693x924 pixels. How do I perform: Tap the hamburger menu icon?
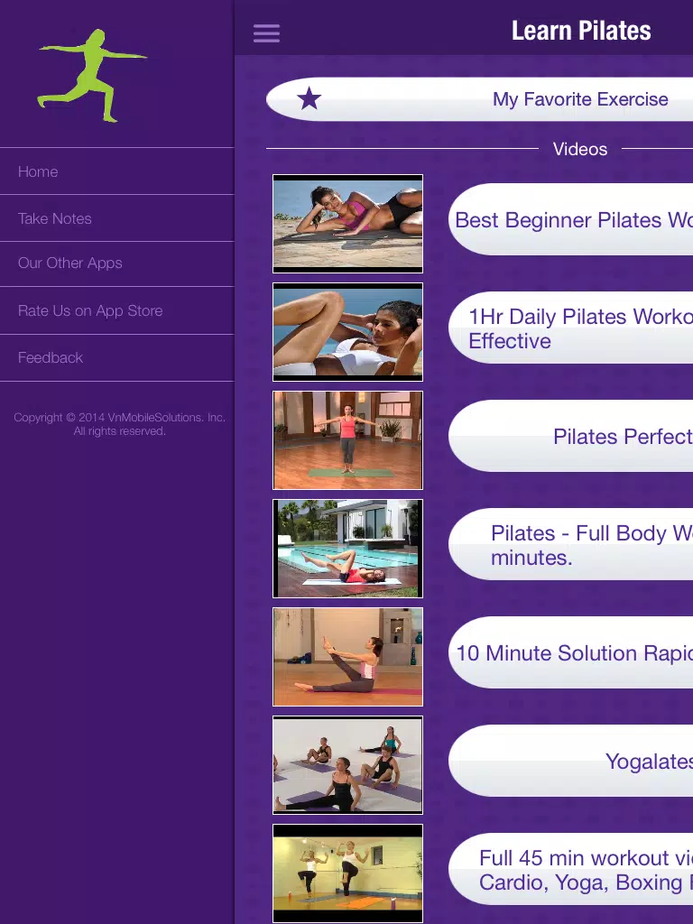pyautogui.click(x=266, y=33)
